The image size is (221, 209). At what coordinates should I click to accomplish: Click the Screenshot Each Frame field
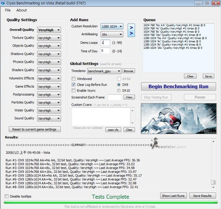click(115, 97)
